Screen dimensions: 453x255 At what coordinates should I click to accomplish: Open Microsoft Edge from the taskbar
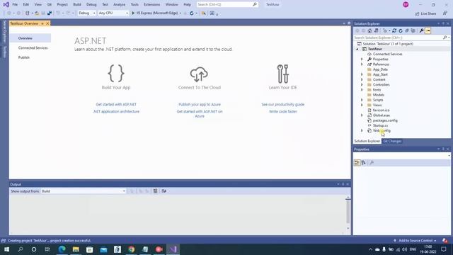62,249
